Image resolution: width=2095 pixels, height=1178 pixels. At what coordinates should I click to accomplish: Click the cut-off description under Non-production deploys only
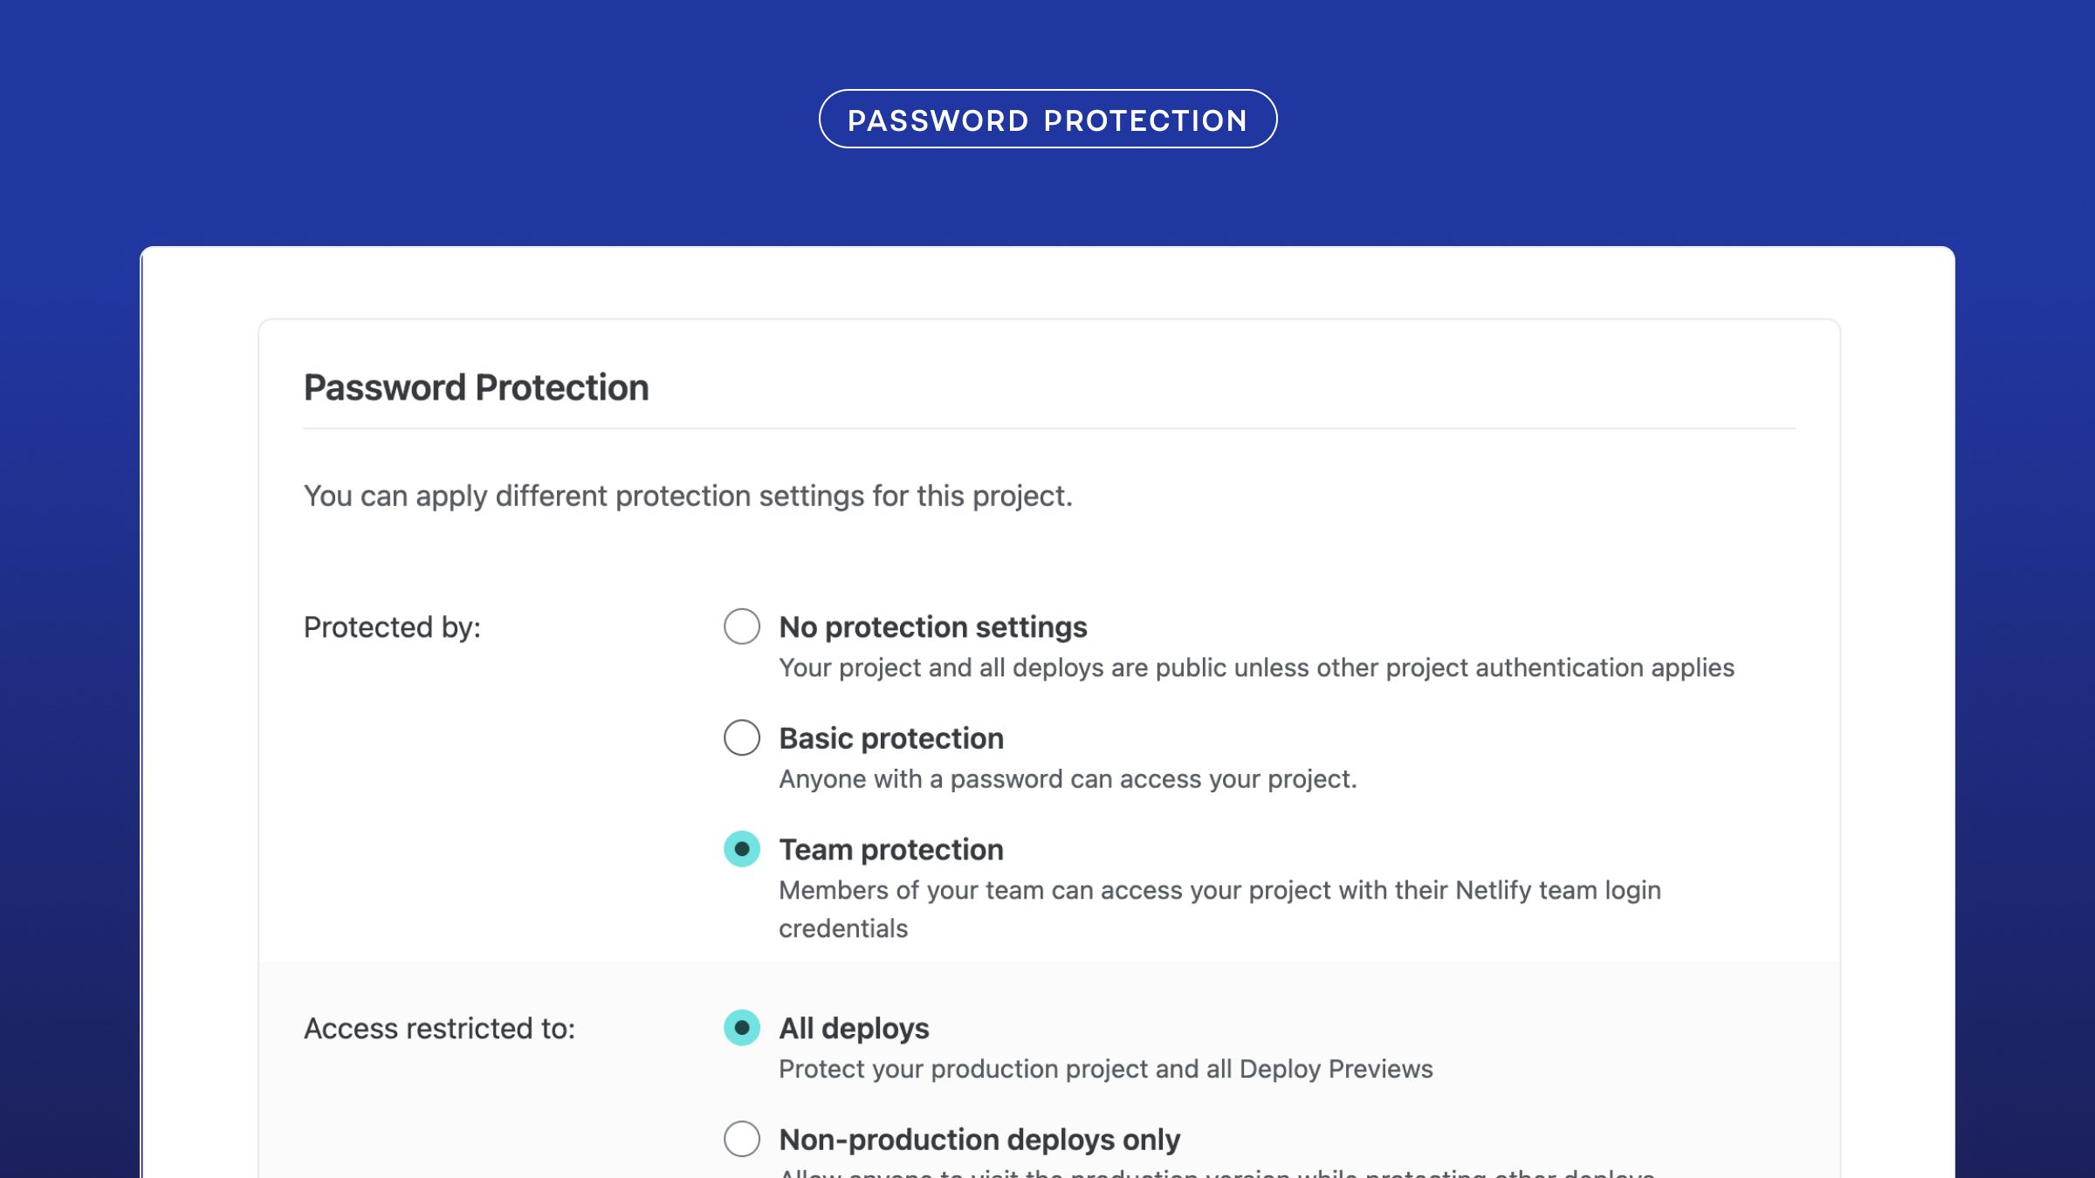point(1215,1172)
